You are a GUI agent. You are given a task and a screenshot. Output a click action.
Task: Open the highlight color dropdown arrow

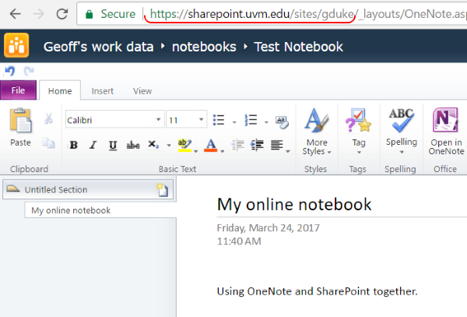[x=195, y=151]
